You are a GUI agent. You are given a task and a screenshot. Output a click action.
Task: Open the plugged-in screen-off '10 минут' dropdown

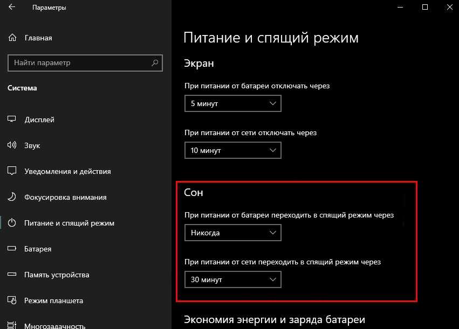click(232, 151)
